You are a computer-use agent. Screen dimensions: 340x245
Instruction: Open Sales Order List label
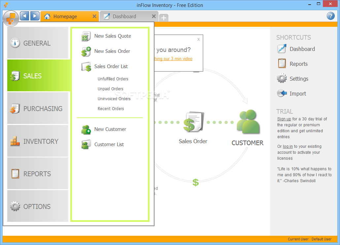click(x=111, y=66)
